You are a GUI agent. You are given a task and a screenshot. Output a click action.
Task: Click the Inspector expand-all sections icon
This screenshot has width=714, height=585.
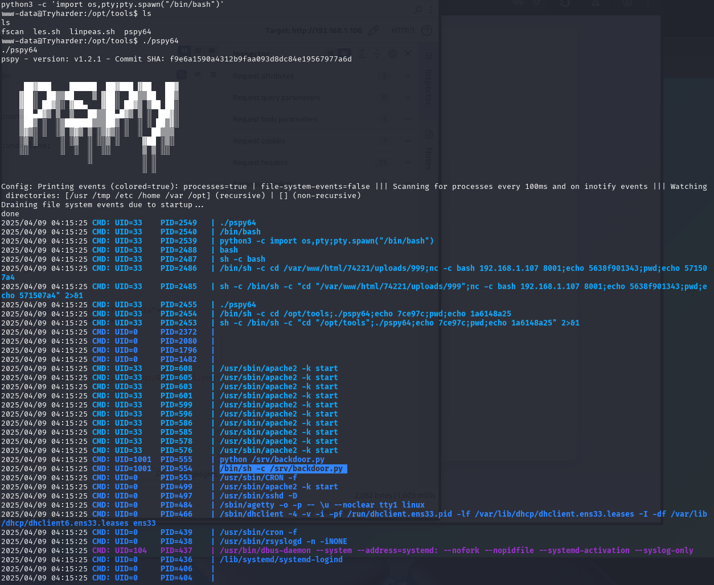point(361,54)
